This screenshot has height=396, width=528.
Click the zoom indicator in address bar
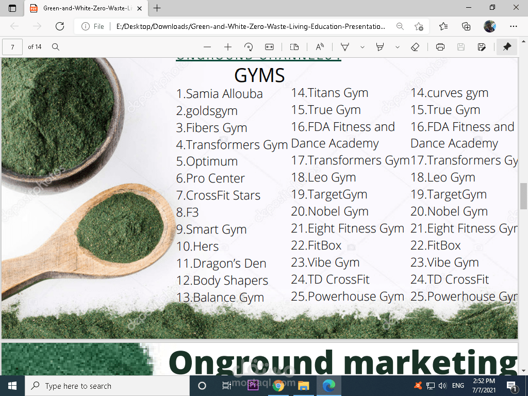(400, 26)
